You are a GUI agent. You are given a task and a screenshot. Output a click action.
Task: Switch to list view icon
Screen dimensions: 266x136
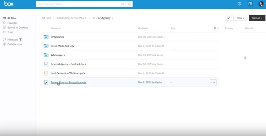pos(215,28)
